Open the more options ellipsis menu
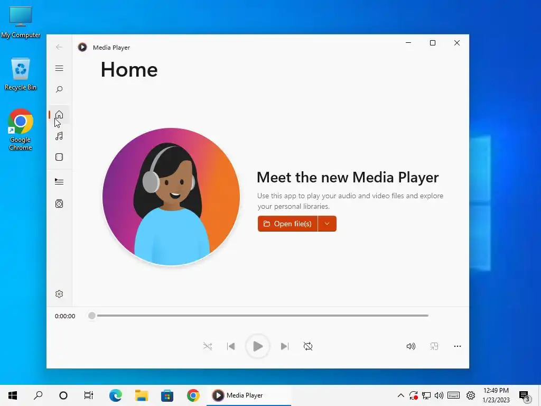The width and height of the screenshot is (541, 406). [x=457, y=346]
